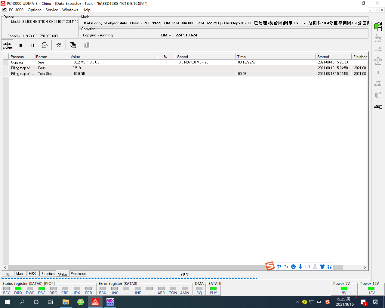Image resolution: width=385 pixels, height=308 pixels.
Task: Open the IME skin shirt icon
Action: (x=322, y=266)
